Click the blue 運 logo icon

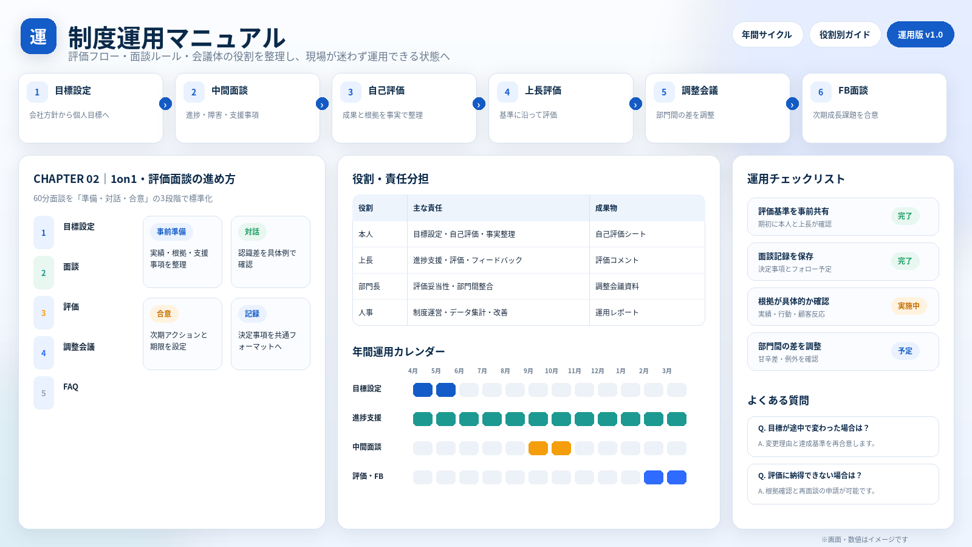pyautogui.click(x=38, y=36)
